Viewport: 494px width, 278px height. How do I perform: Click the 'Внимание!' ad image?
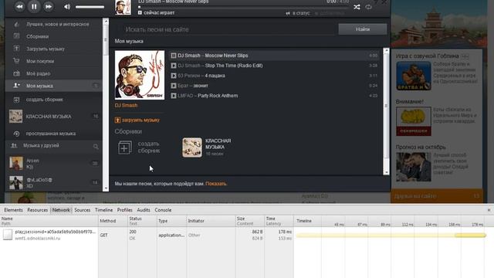coord(414,121)
